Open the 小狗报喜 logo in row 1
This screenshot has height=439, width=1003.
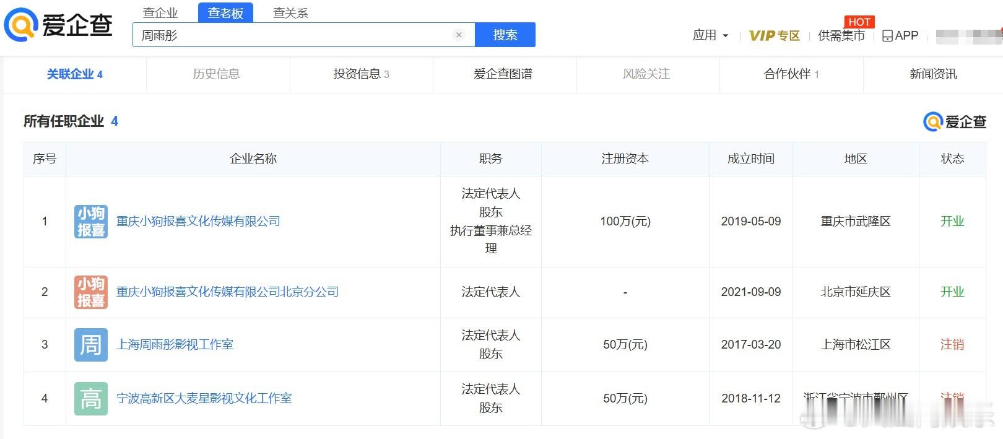click(91, 222)
